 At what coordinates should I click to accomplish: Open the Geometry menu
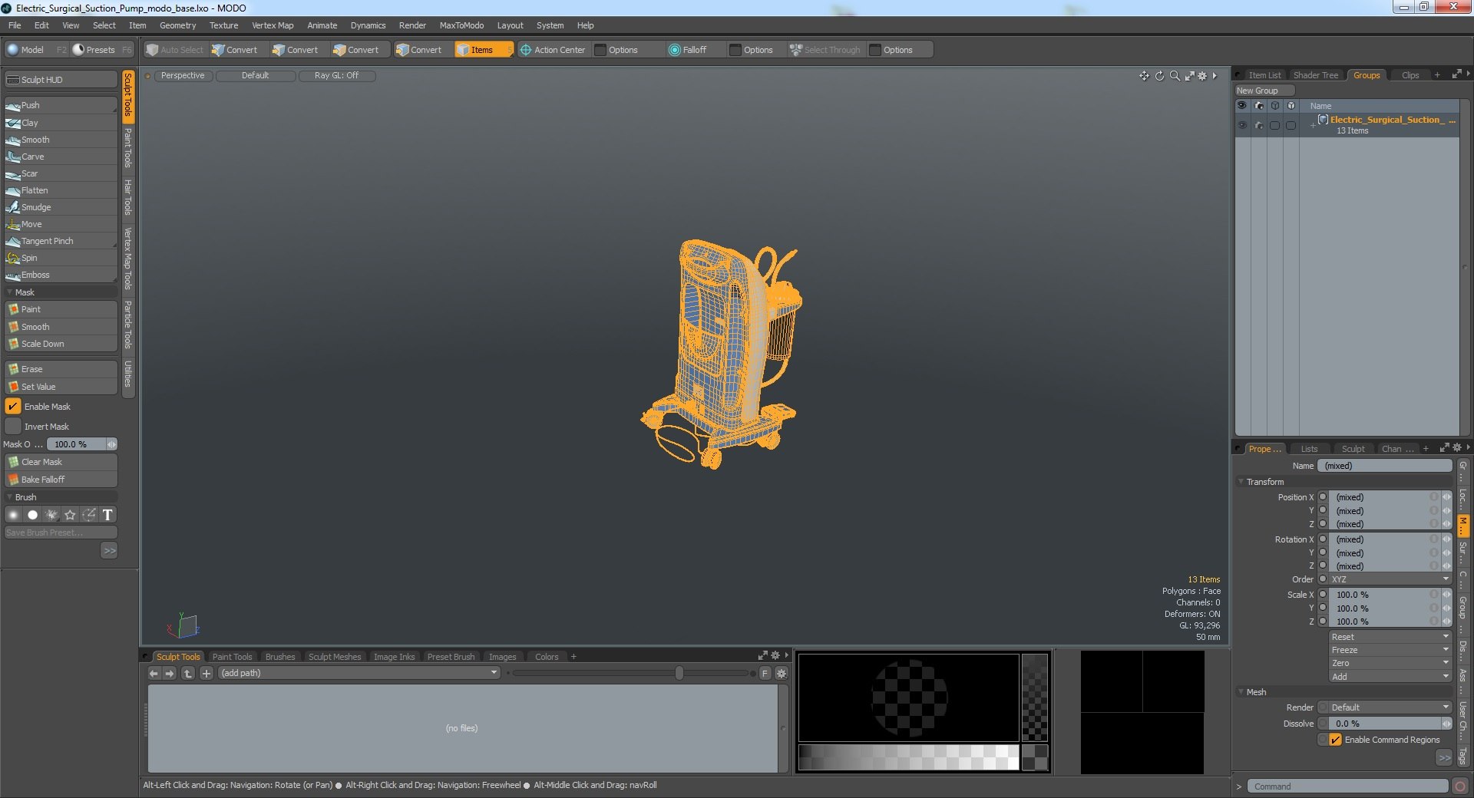point(177,25)
